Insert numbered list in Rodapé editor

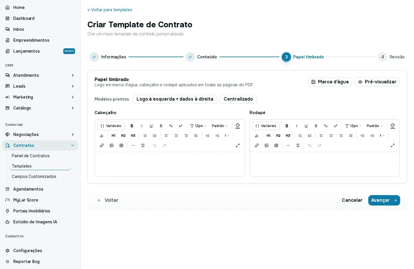pyautogui.click(x=310, y=136)
